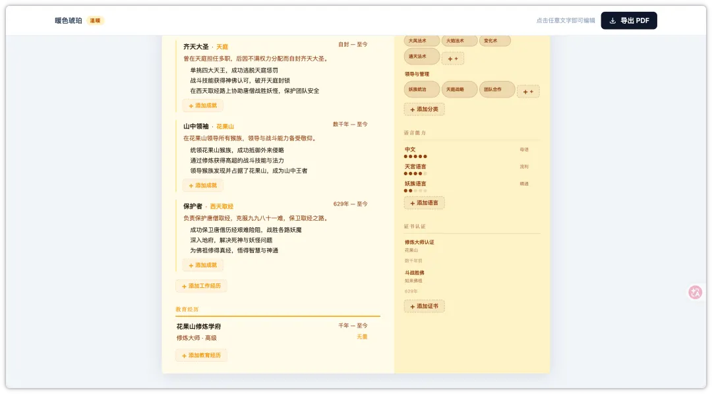Edit the language name 妖族语言
This screenshot has height=394, width=712.
[x=415, y=184]
